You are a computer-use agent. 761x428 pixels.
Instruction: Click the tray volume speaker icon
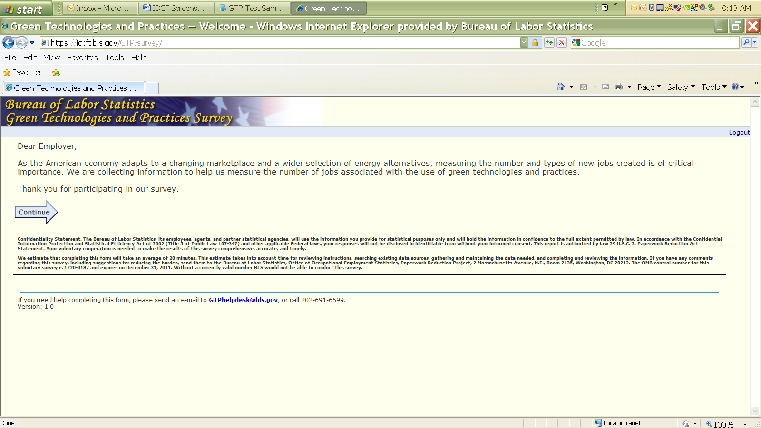[x=702, y=8]
